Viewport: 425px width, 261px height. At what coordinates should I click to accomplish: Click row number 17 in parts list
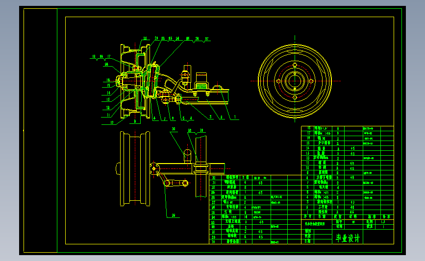(308, 133)
